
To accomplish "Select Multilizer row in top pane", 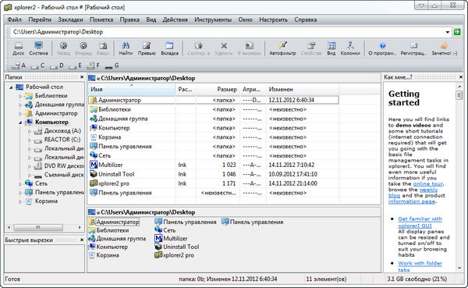I will pyautogui.click(x=214, y=165).
